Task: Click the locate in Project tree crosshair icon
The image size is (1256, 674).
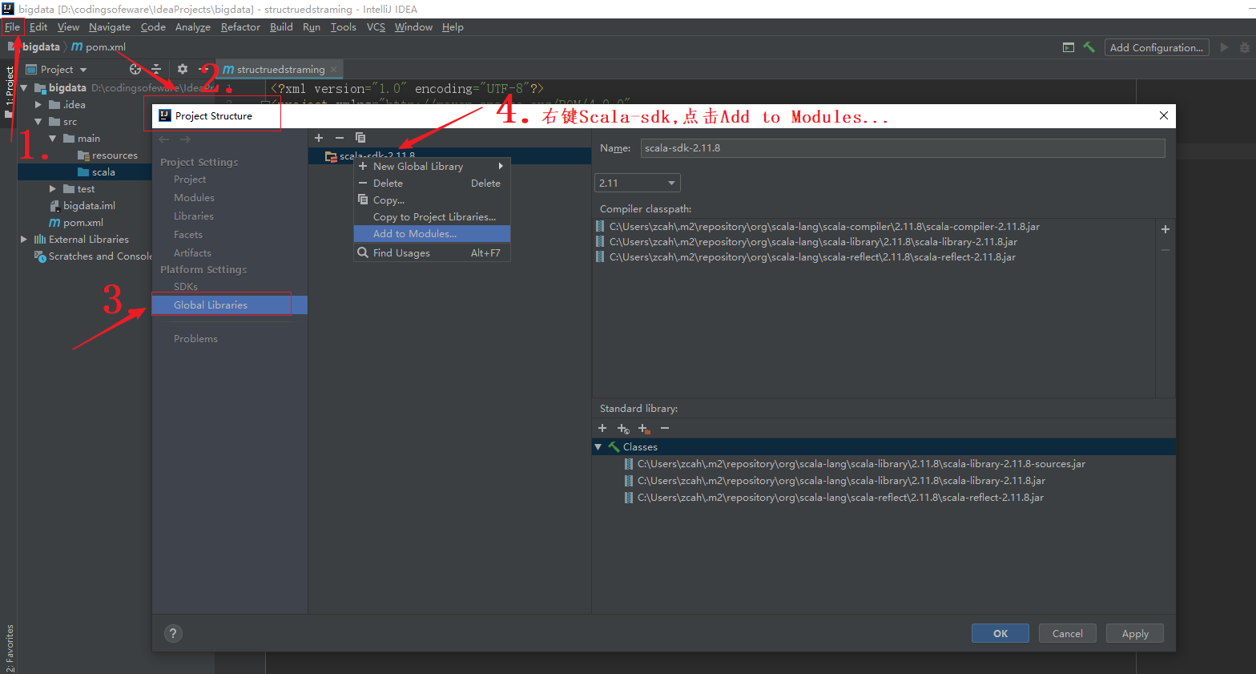Action: click(x=135, y=69)
